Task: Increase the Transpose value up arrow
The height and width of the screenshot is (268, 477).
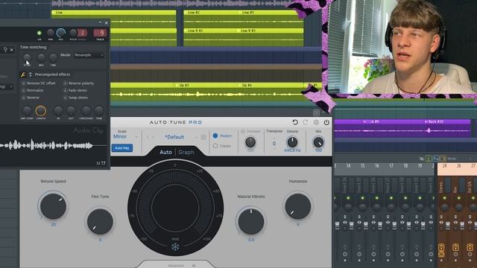Action: point(274,138)
